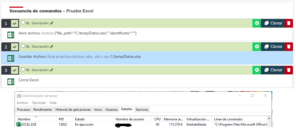Screen dimensions: 296x130
Task: Run command 1 with the green play button
Action: 257,23
